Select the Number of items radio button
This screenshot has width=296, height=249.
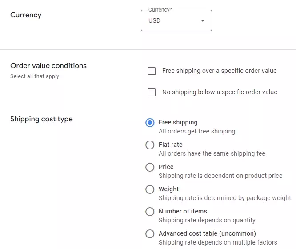tap(150, 212)
